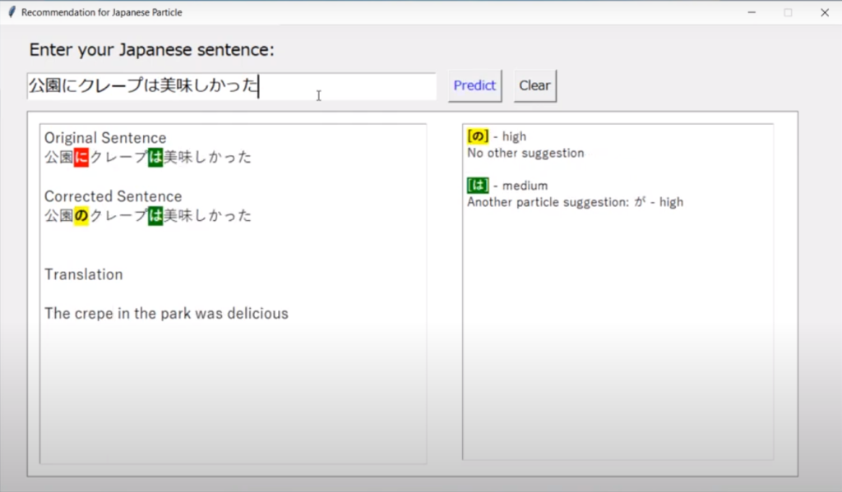Click the 'Enter your Japanese sentence:' label
This screenshot has width=842, height=492.
[151, 50]
